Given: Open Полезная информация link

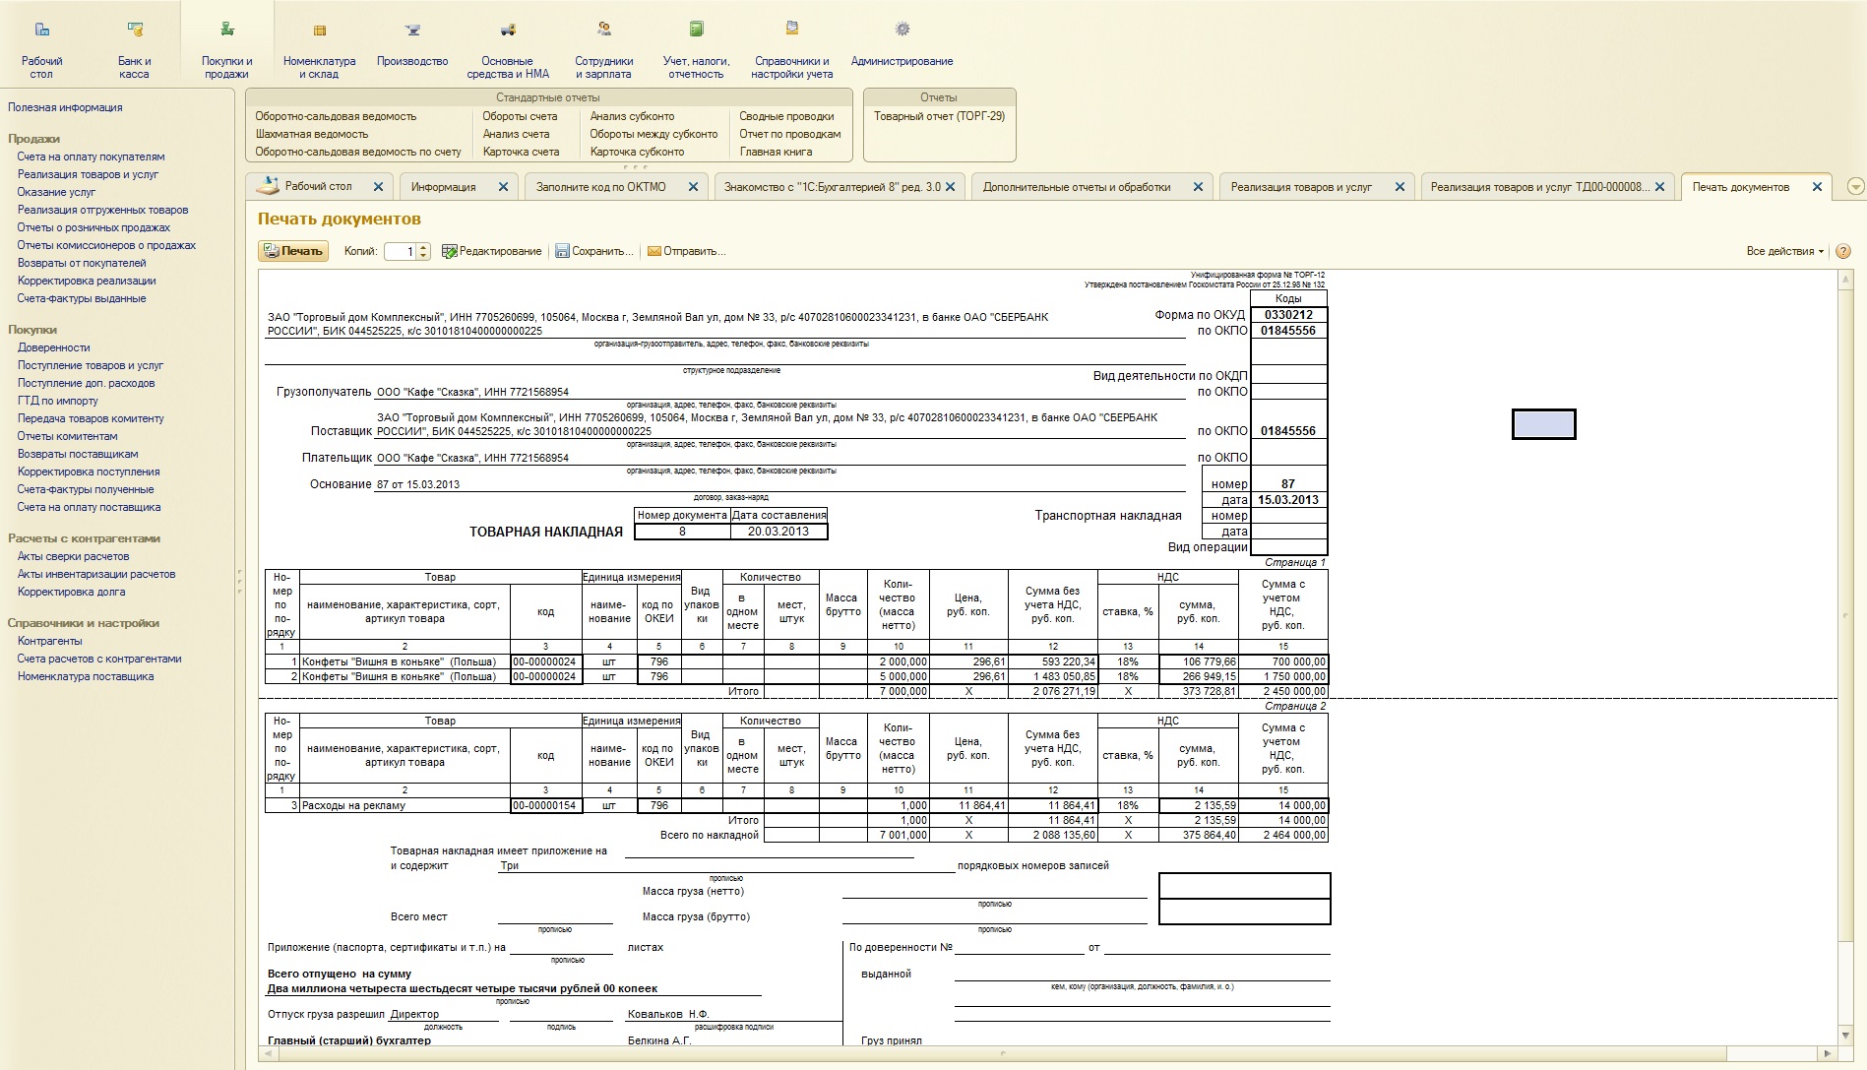Looking at the screenshot, I should click(65, 107).
